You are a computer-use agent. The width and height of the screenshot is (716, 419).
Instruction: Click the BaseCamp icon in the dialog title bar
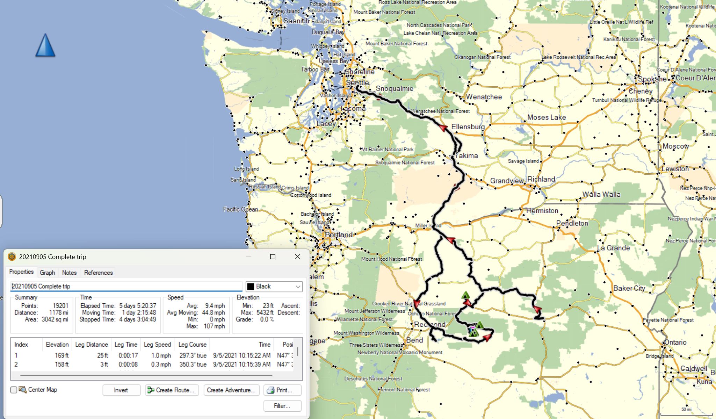pyautogui.click(x=12, y=257)
